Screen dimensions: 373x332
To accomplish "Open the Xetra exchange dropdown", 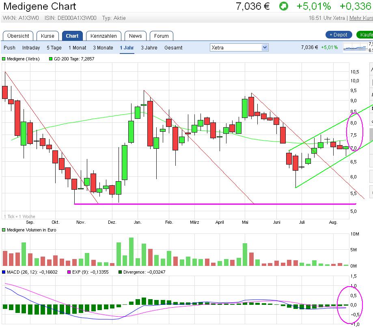I will [239, 47].
